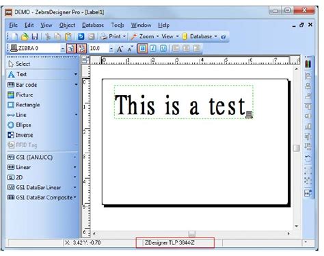The image size is (324, 256).
Task: Open the Window menu
Action: [141, 25]
